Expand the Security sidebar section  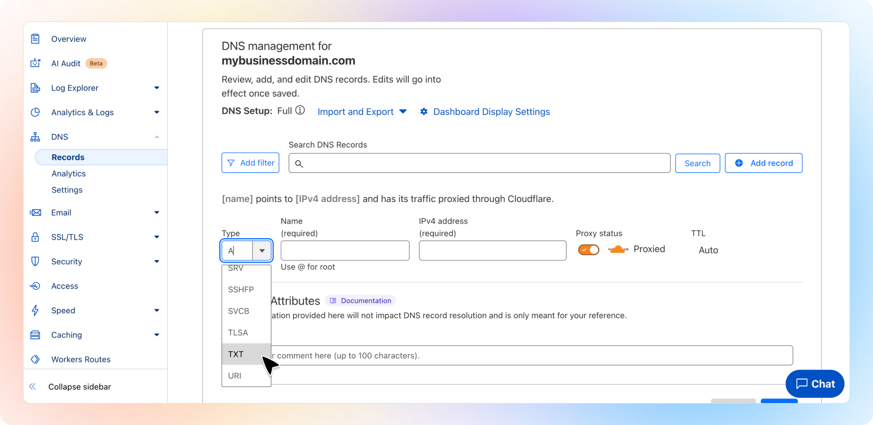[157, 262]
